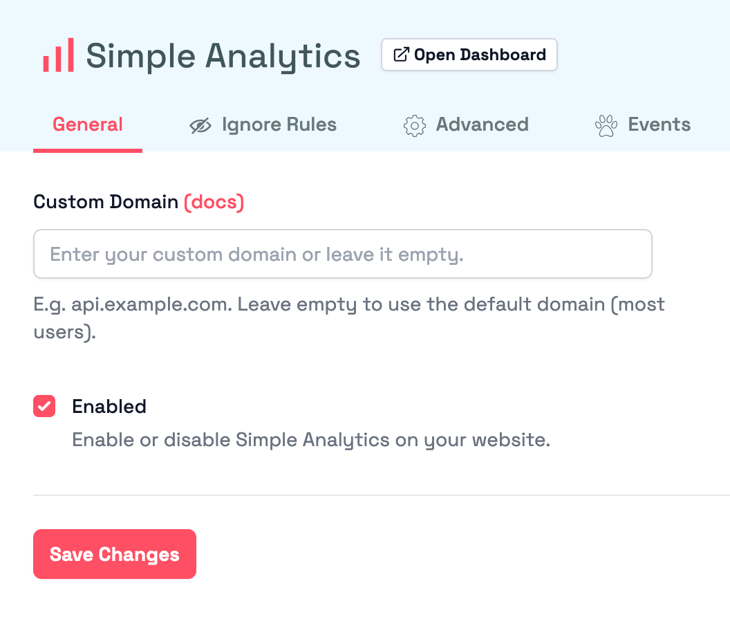This screenshot has width=730, height=617.
Task: Select the Events tab label
Action: [x=659, y=125]
